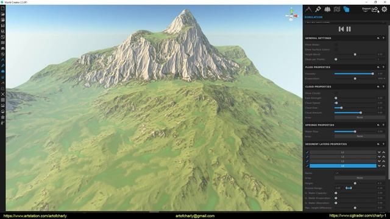Adjust the Cloud Size slider handle
Screen dimensions: 390x219
[341, 108]
